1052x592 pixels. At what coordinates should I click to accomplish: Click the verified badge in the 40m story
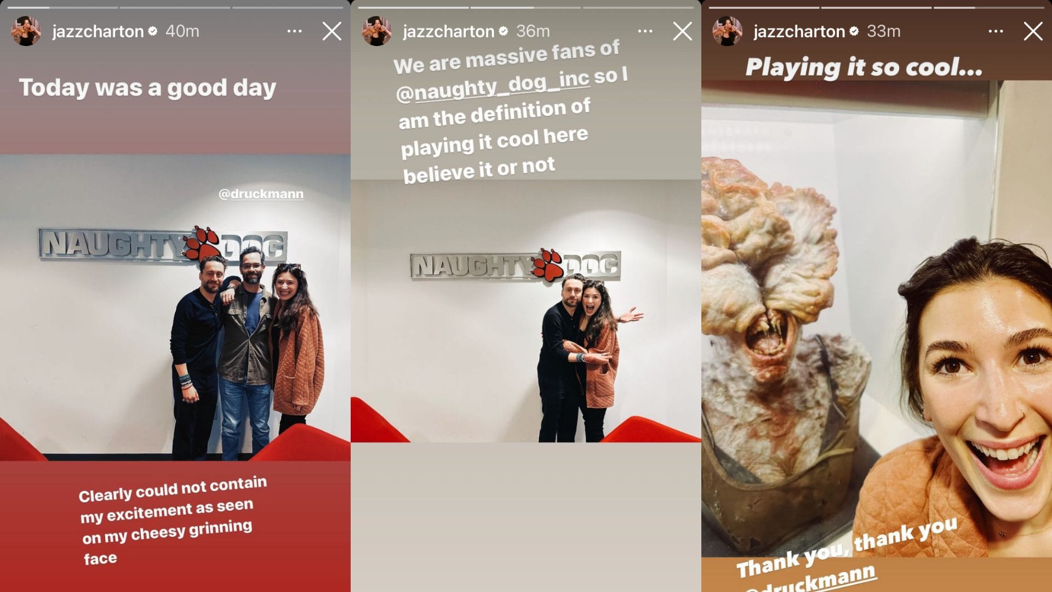pyautogui.click(x=153, y=31)
